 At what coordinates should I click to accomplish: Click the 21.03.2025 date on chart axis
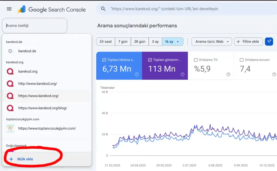pyautogui.click(x=113, y=165)
